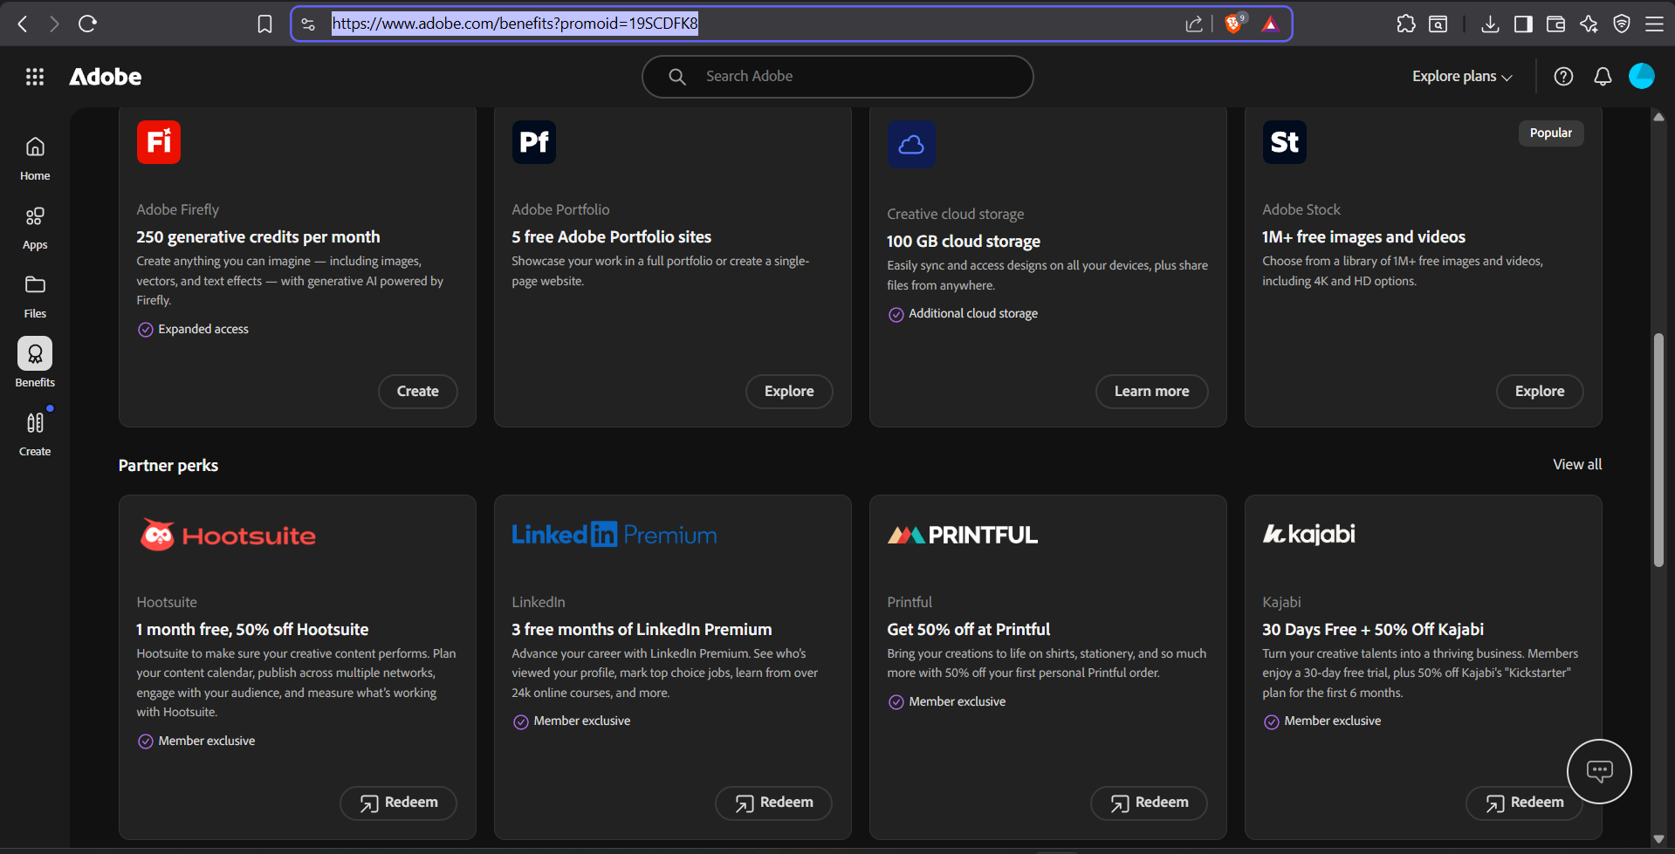Click Learn more on cloud storage card

click(1152, 392)
